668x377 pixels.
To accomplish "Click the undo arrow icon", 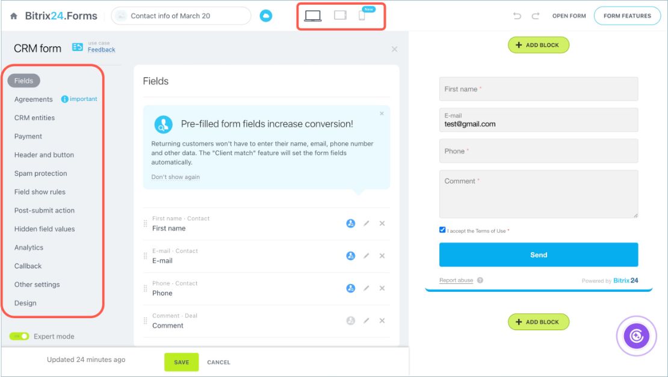I will (517, 16).
